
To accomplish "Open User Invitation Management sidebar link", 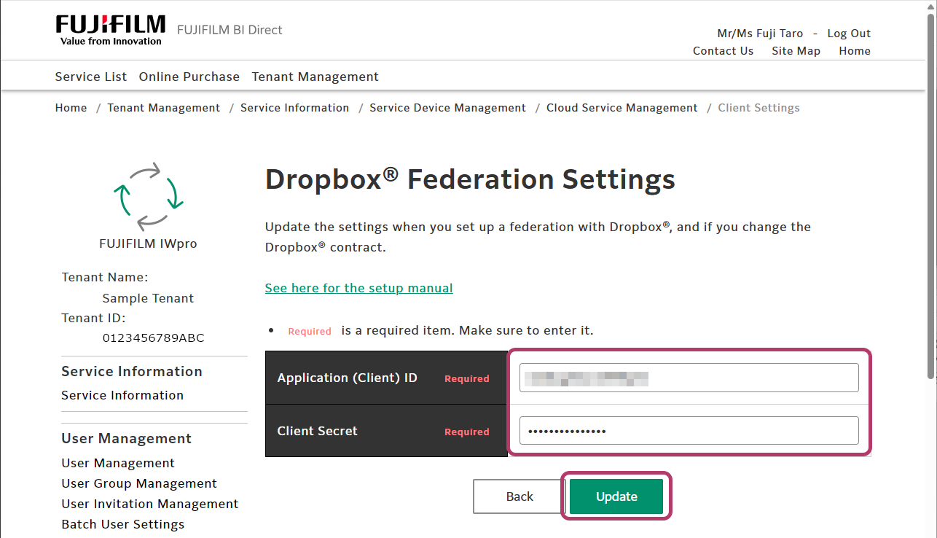I will pos(150,504).
